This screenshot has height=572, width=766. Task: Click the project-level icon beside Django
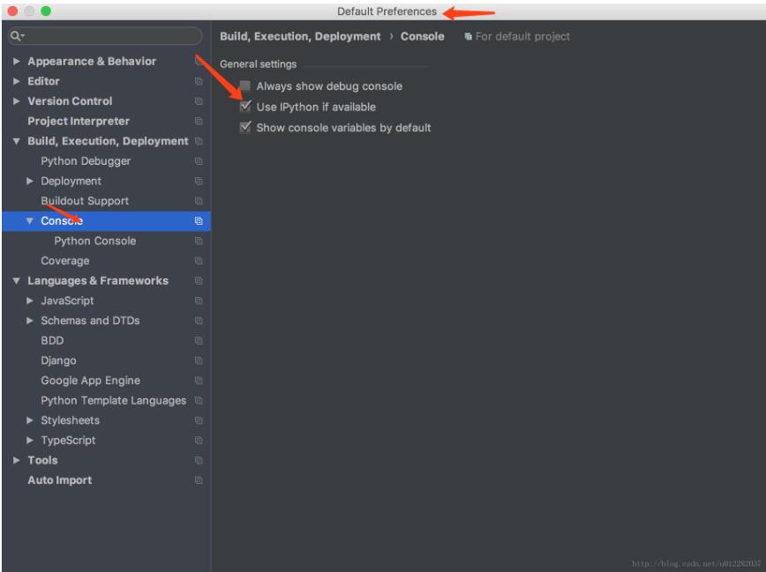click(x=199, y=360)
